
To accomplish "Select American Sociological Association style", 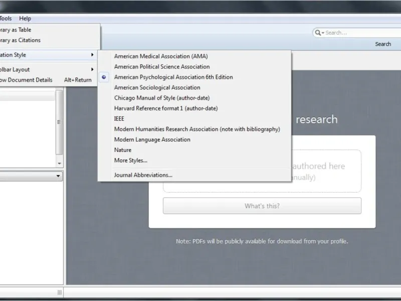I will pos(194,87).
